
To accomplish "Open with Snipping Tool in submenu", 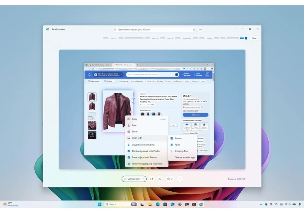I will [183, 151].
